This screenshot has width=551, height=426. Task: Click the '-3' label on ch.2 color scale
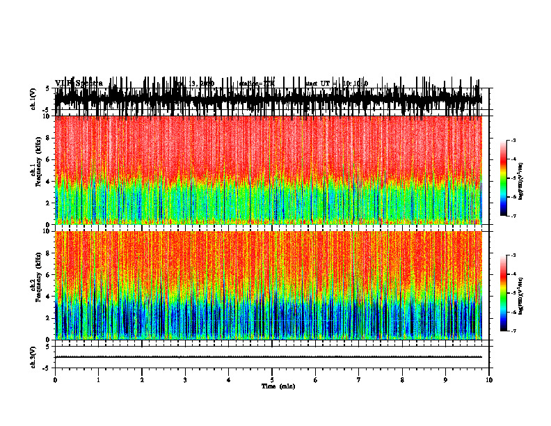[x=513, y=255]
